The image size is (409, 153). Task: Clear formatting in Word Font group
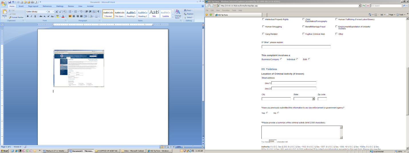[65, 12]
